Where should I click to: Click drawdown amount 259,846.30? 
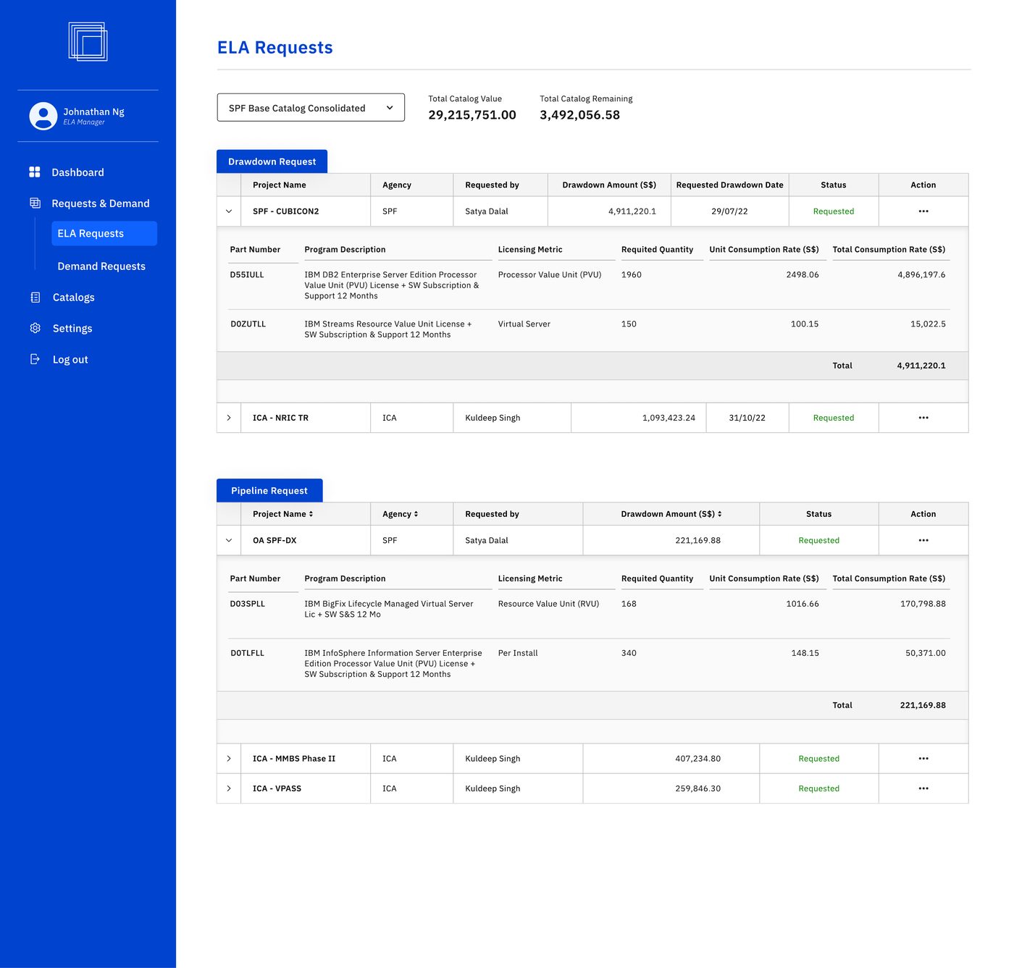697,788
